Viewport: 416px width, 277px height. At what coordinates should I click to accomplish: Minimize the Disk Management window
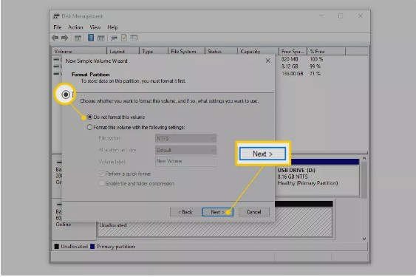[x=322, y=16]
